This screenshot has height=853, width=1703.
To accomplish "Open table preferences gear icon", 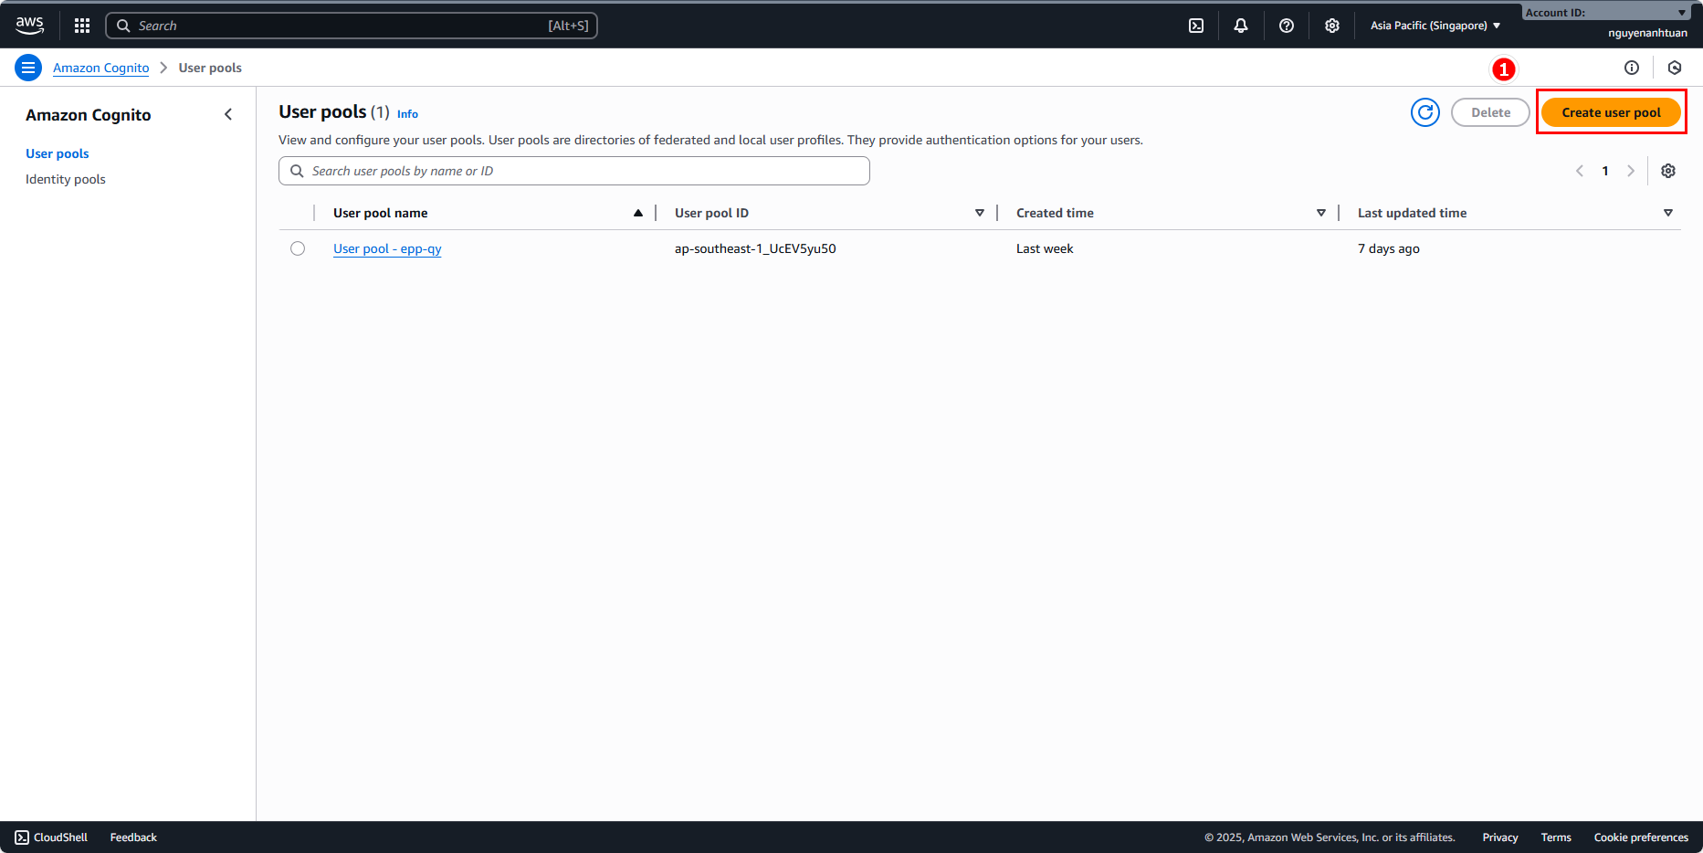I will (1668, 171).
